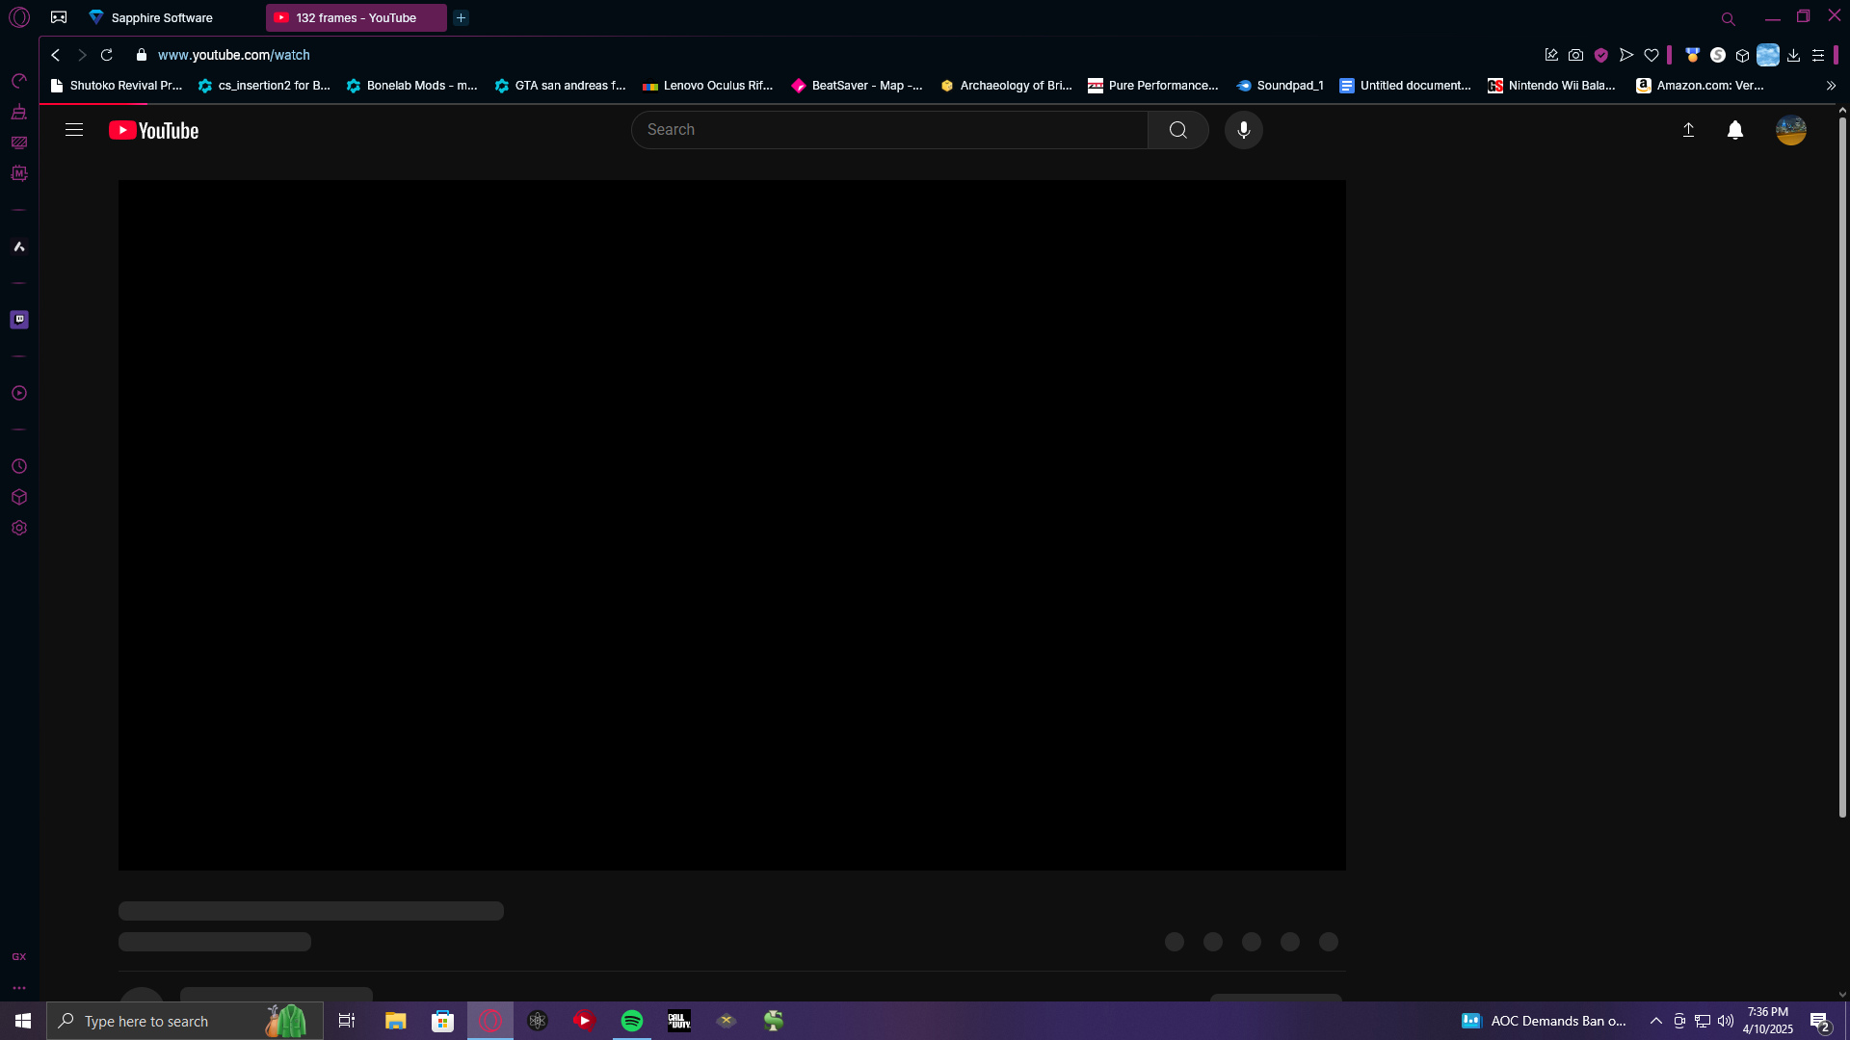Open the sidebar player icon
The image size is (1850, 1040).
(19, 393)
